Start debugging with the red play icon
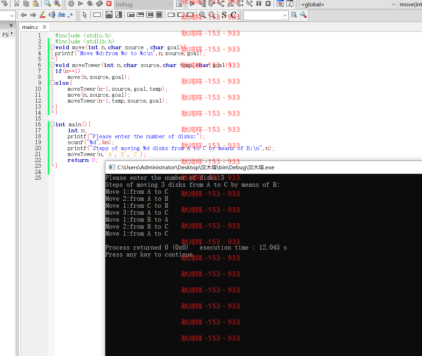Viewport: 422px width, 356px height. [192, 4]
